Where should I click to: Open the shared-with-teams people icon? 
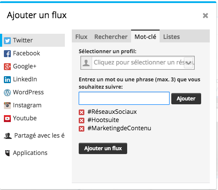tap(8, 136)
